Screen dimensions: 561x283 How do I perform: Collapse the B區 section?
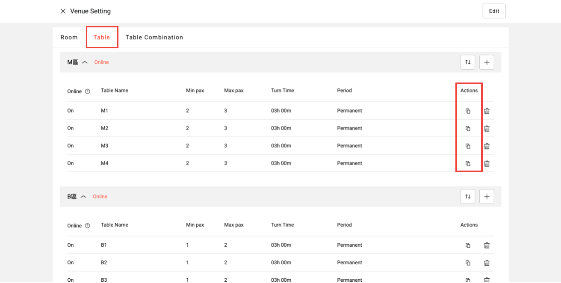83,197
